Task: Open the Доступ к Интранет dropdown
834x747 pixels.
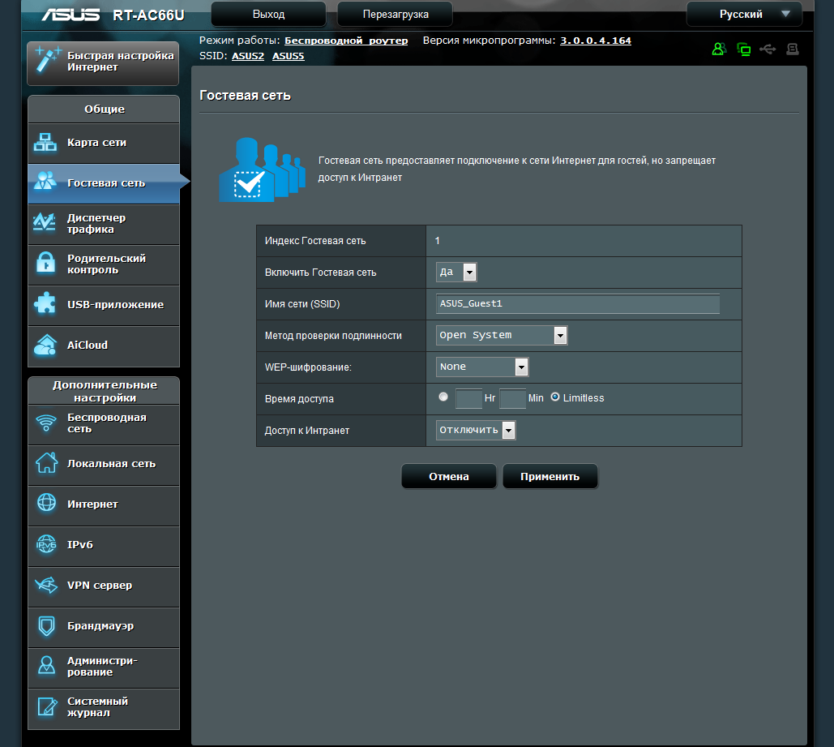Action: coord(476,430)
